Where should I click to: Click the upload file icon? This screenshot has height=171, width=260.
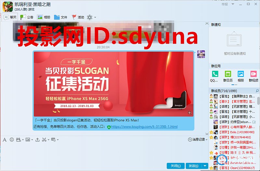click(37, 140)
